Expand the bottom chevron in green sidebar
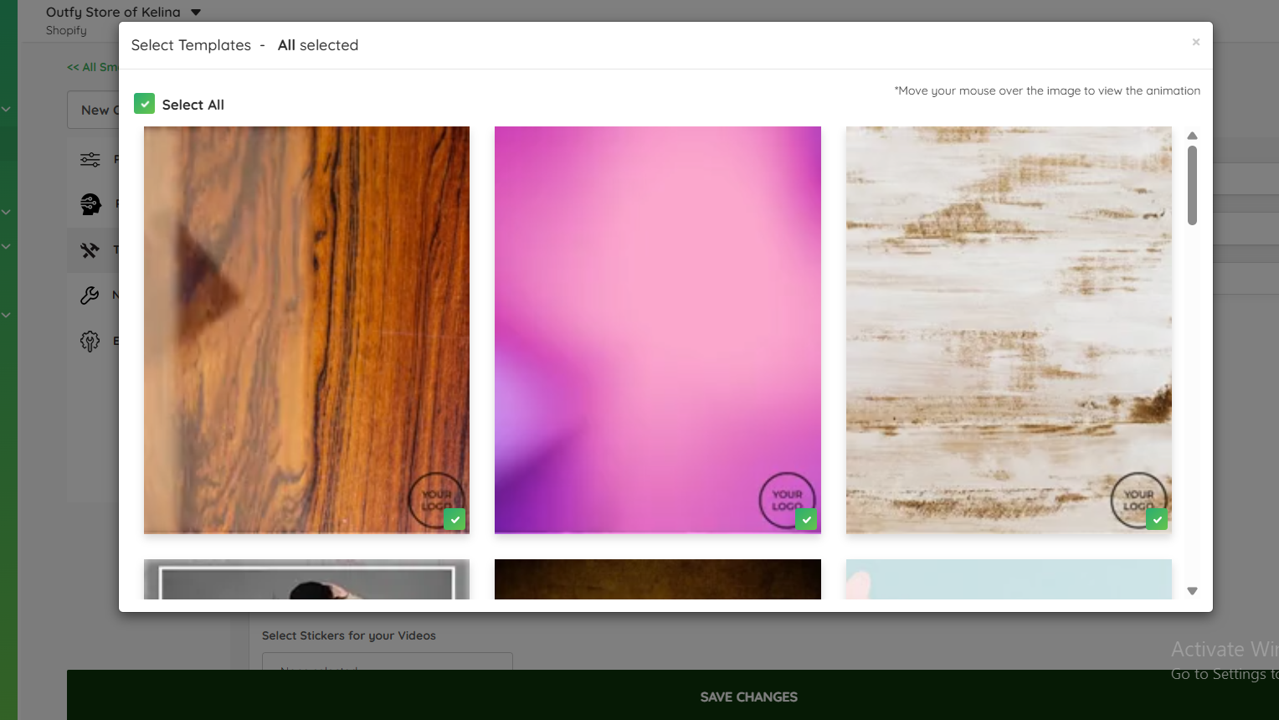The width and height of the screenshot is (1279, 720). pyautogui.click(x=6, y=315)
